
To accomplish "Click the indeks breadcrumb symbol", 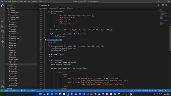I will (71, 8).
